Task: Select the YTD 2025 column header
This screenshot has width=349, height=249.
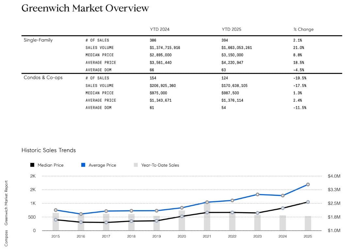Action: [231, 29]
